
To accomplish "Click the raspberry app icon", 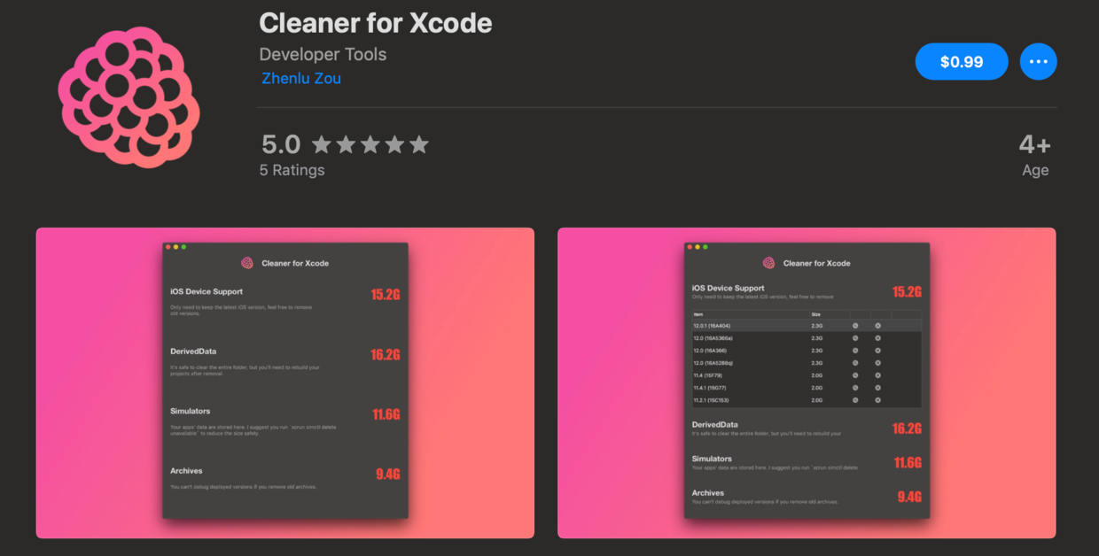I will 129,97.
